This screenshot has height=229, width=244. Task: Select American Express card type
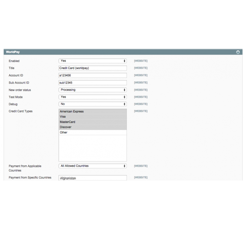click(93, 111)
